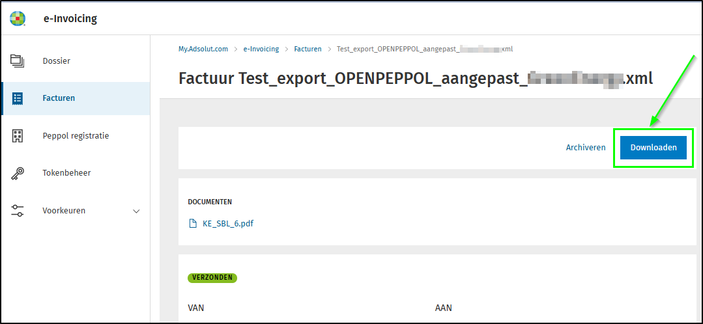
Task: Click the Wolters Kluwer logo icon
Action: pyautogui.click(x=18, y=18)
